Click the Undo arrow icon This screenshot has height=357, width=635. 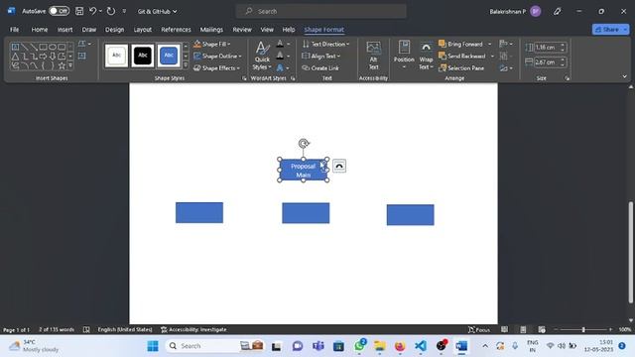coord(92,11)
